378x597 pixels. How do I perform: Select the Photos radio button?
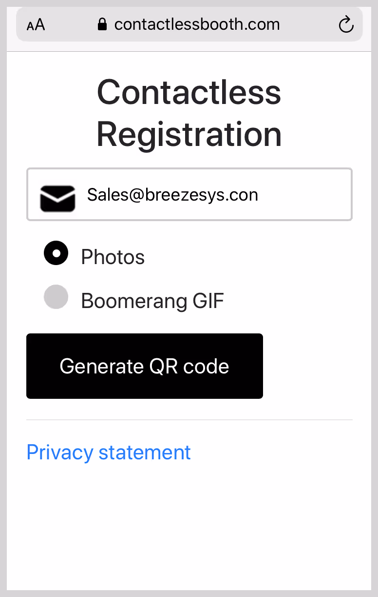[x=56, y=253]
